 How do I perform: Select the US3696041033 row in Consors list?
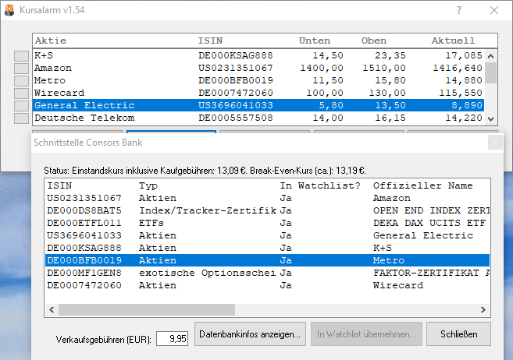coord(267,235)
